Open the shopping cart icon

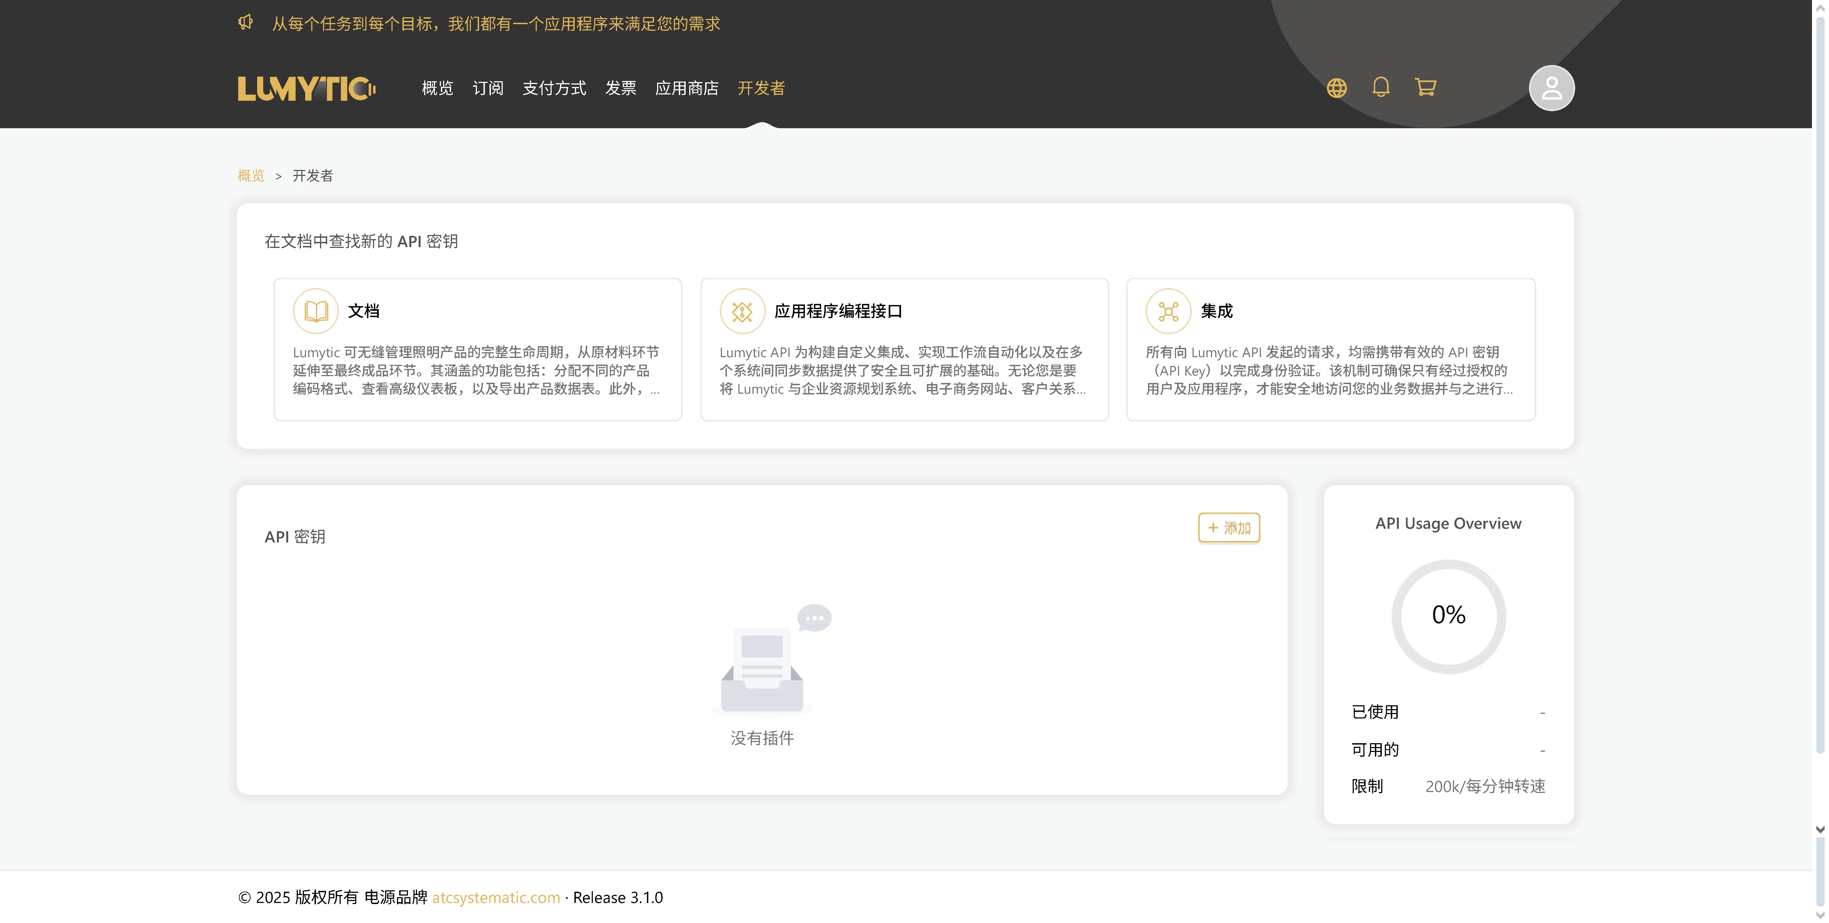click(1426, 87)
